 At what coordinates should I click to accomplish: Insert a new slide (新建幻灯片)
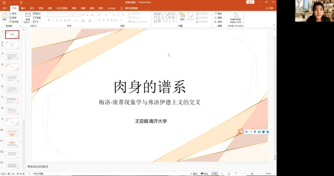[x=28, y=18]
